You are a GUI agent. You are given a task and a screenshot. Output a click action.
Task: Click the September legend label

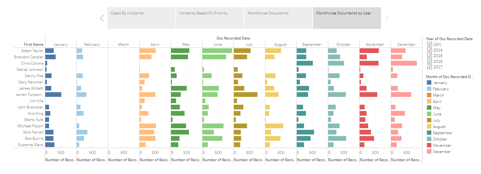pyautogui.click(x=442, y=133)
